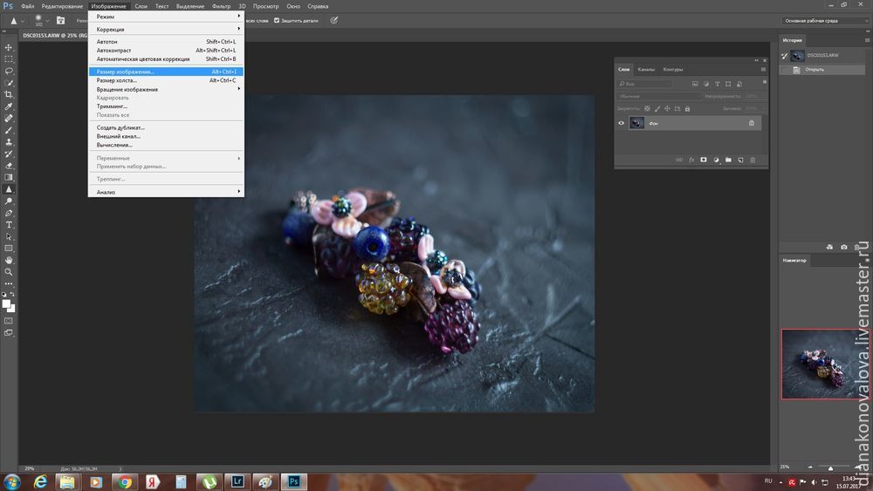Select the Brush tool
The width and height of the screenshot is (873, 491).
click(9, 130)
